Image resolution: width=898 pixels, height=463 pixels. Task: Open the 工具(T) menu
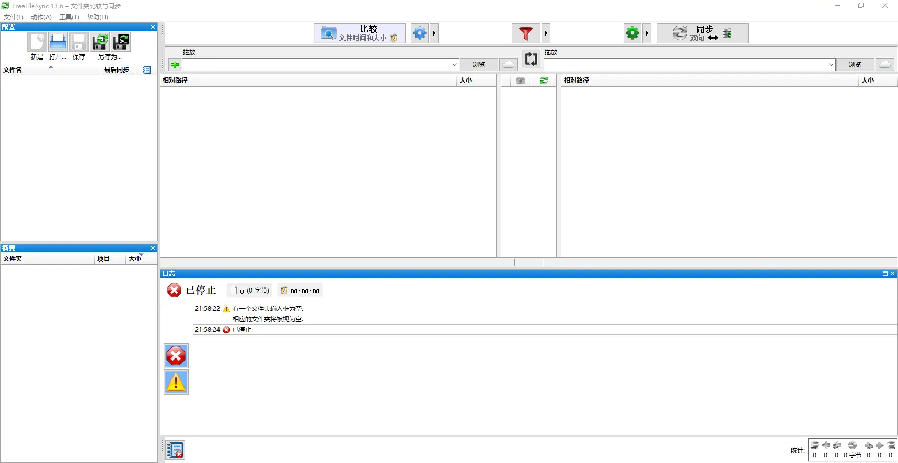tap(69, 17)
